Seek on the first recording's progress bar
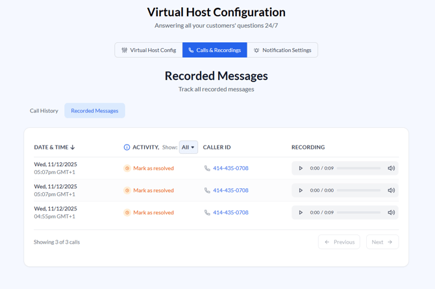 point(358,168)
